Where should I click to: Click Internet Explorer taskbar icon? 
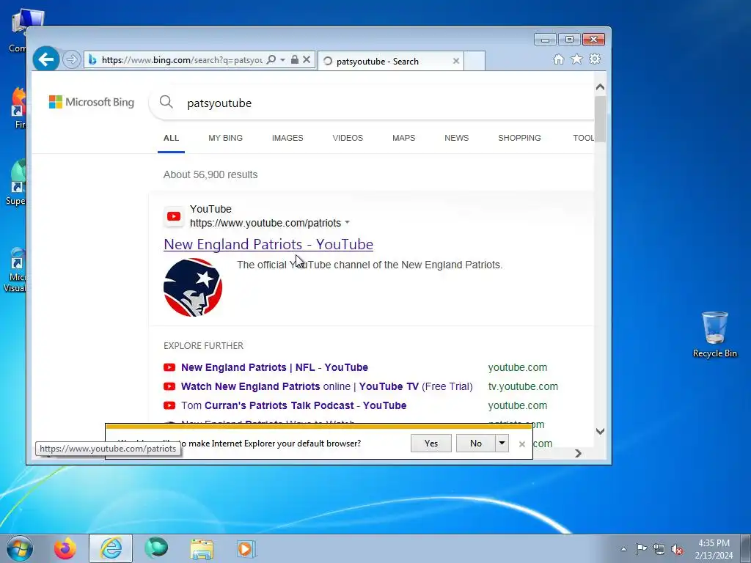[111, 548]
